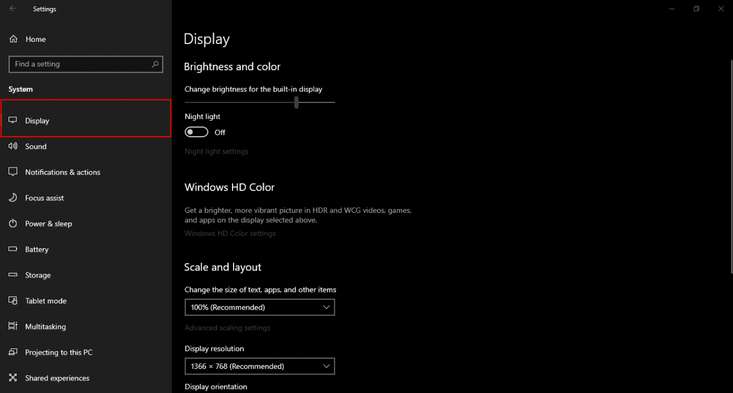Click the search magnifier icon
Screen dimensions: 733x393
pos(155,64)
